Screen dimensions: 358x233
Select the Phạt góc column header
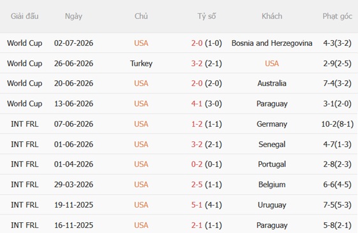point(337,17)
